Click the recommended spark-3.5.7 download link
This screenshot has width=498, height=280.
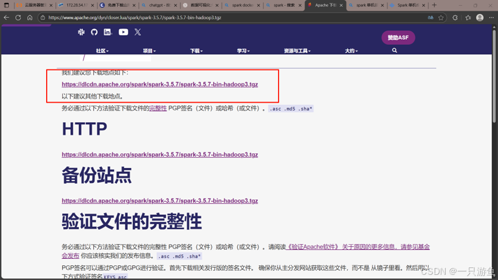(x=159, y=85)
